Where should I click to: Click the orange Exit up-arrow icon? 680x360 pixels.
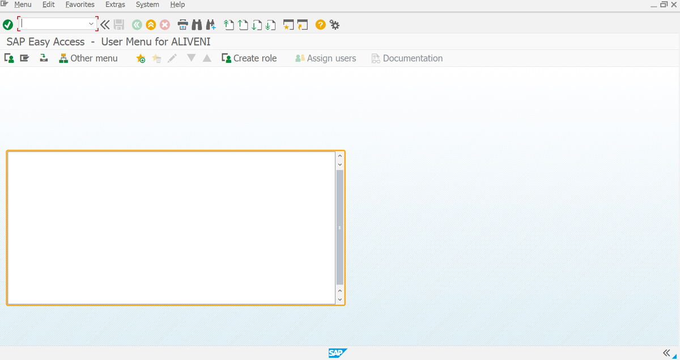pos(151,24)
